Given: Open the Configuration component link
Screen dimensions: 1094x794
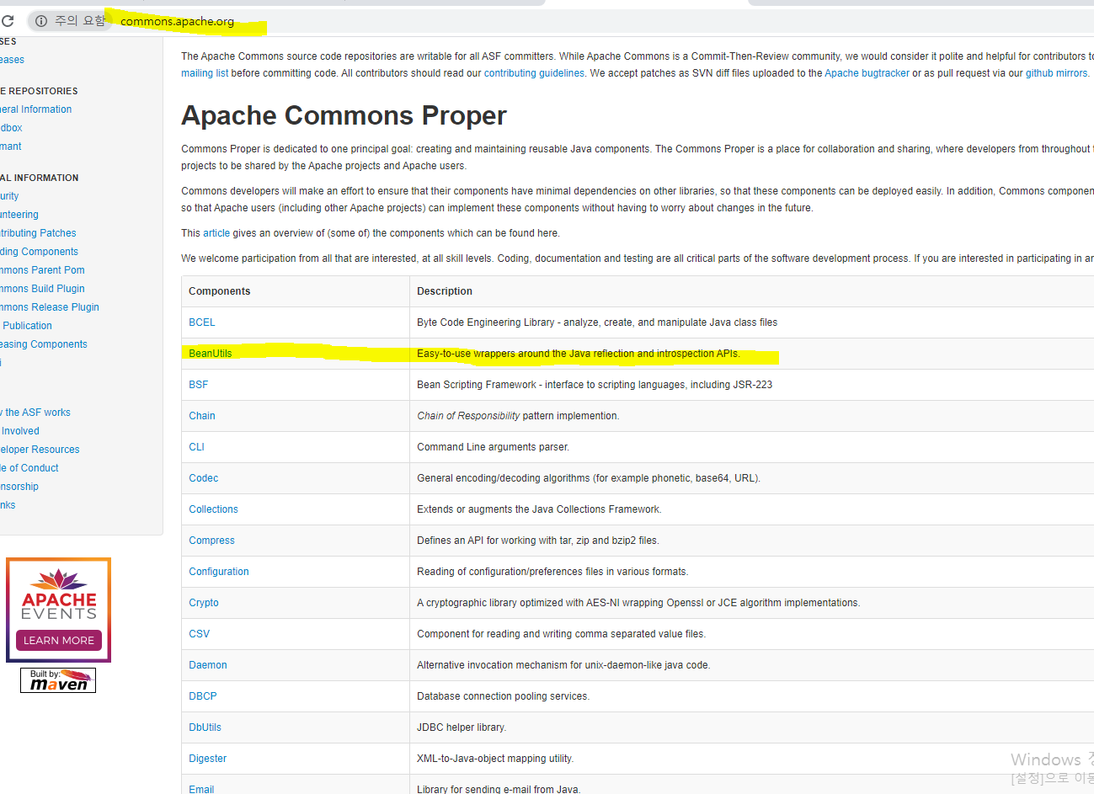Looking at the screenshot, I should pos(219,572).
